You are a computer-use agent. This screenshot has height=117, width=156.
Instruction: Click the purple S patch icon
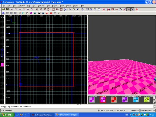click(x=31, y=13)
